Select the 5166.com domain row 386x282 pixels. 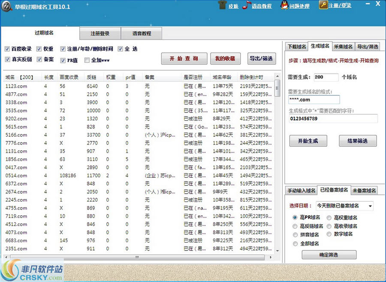coord(139,135)
